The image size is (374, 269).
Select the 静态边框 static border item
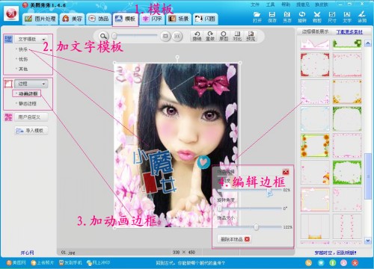pos(28,104)
